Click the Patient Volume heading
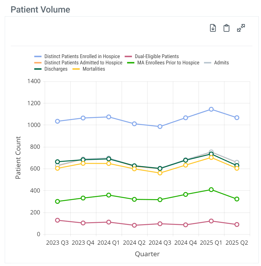Viewport: 261px width, 266px height. (x=40, y=10)
